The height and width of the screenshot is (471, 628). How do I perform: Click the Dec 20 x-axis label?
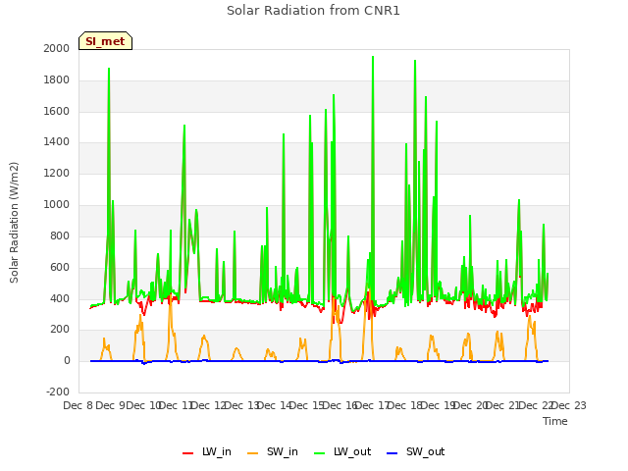coord(471,405)
